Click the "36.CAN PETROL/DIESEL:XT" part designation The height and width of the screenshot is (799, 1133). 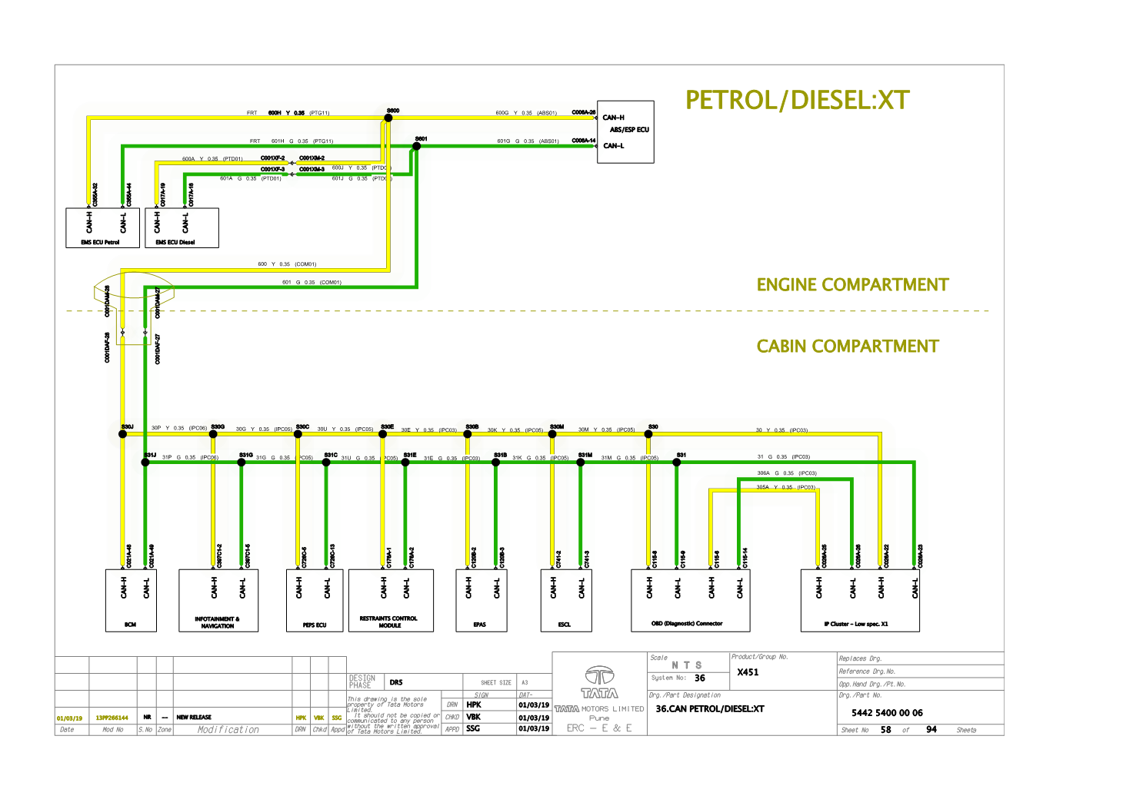coord(710,709)
